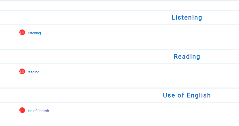Viewport: 239px width, 126px height.
Task: Click the large Reading section heading
Action: click(x=187, y=57)
